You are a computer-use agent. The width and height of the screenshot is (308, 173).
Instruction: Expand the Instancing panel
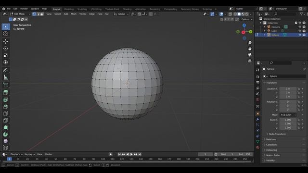[271, 150]
